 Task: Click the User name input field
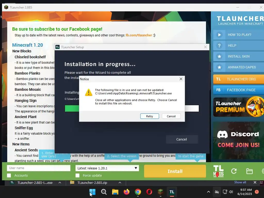[x=39, y=168]
